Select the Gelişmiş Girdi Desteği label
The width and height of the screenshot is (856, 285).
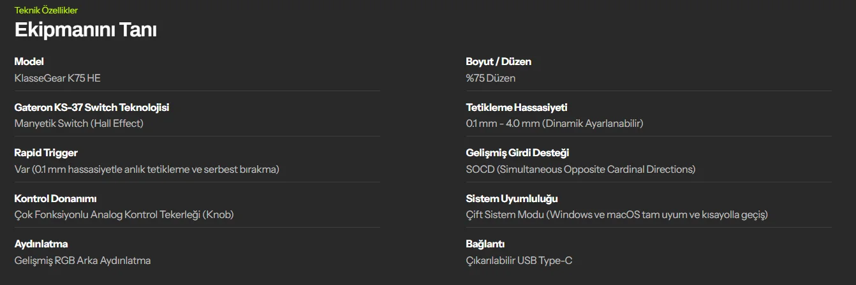(x=518, y=153)
